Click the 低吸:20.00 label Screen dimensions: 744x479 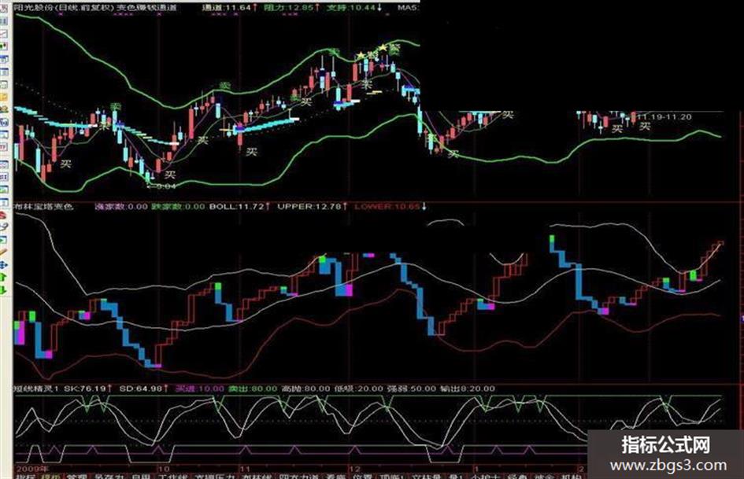click(x=358, y=389)
